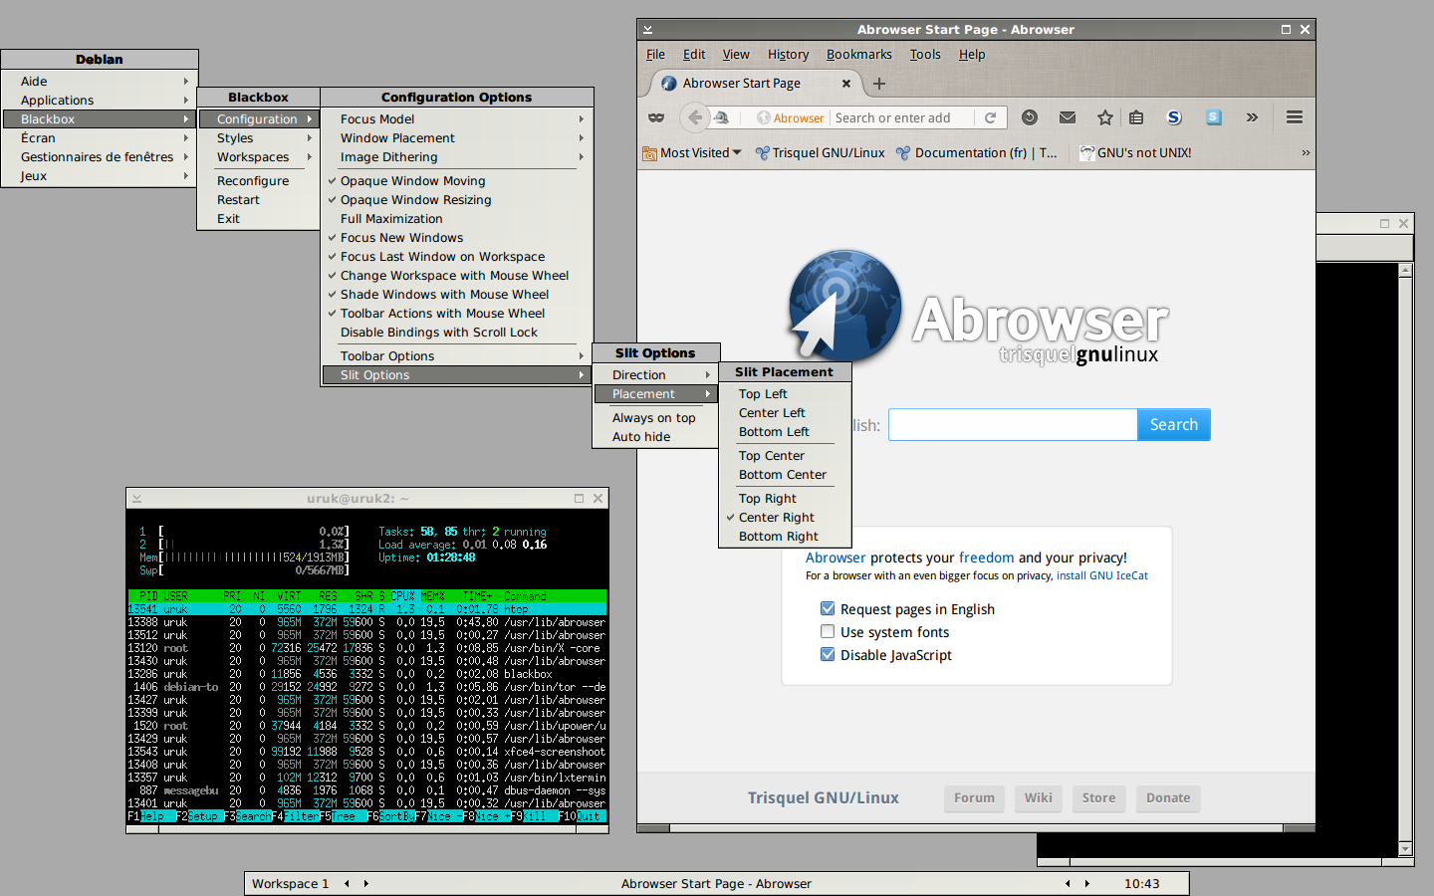The width and height of the screenshot is (1434, 896).
Task: Click the circular restore-session arrow icon
Action: pos(1030,117)
